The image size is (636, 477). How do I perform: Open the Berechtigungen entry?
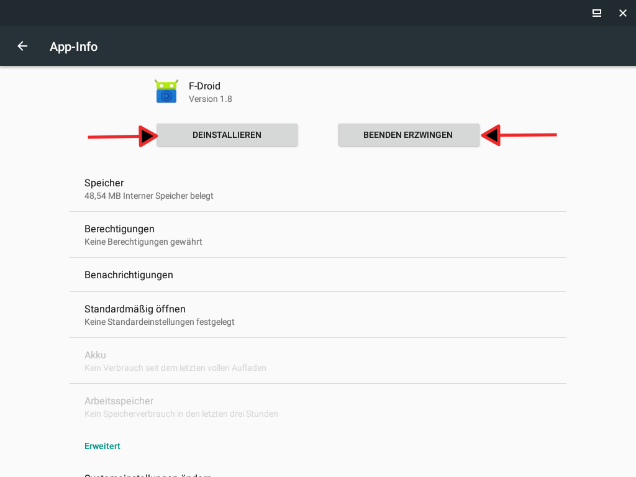[x=317, y=235]
